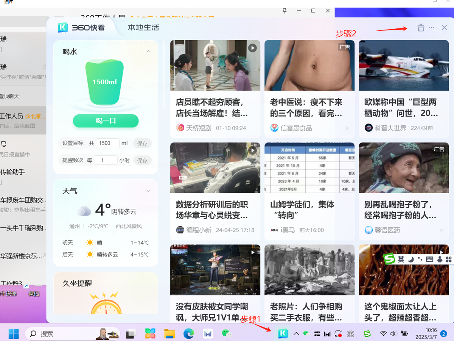Expand the 天气 widget with its chevron

tap(149, 191)
